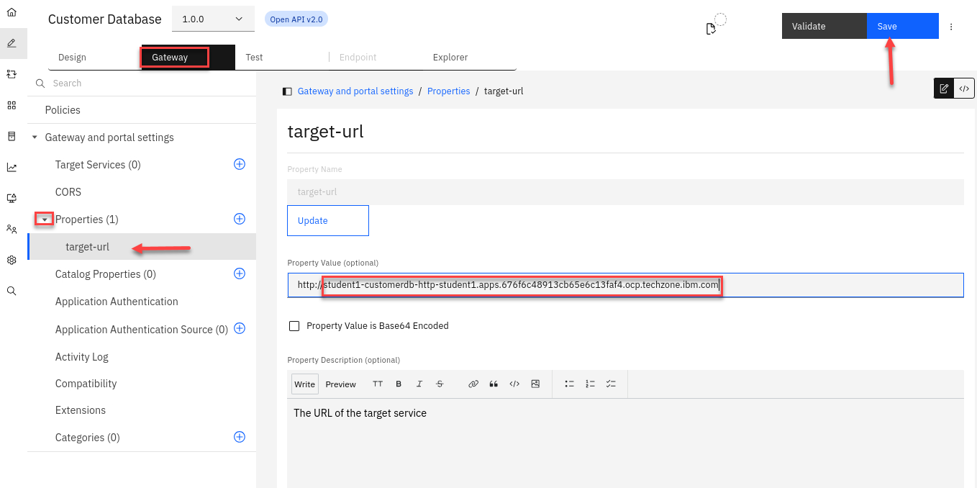
Task: Switch to source code view icon
Action: (x=964, y=89)
